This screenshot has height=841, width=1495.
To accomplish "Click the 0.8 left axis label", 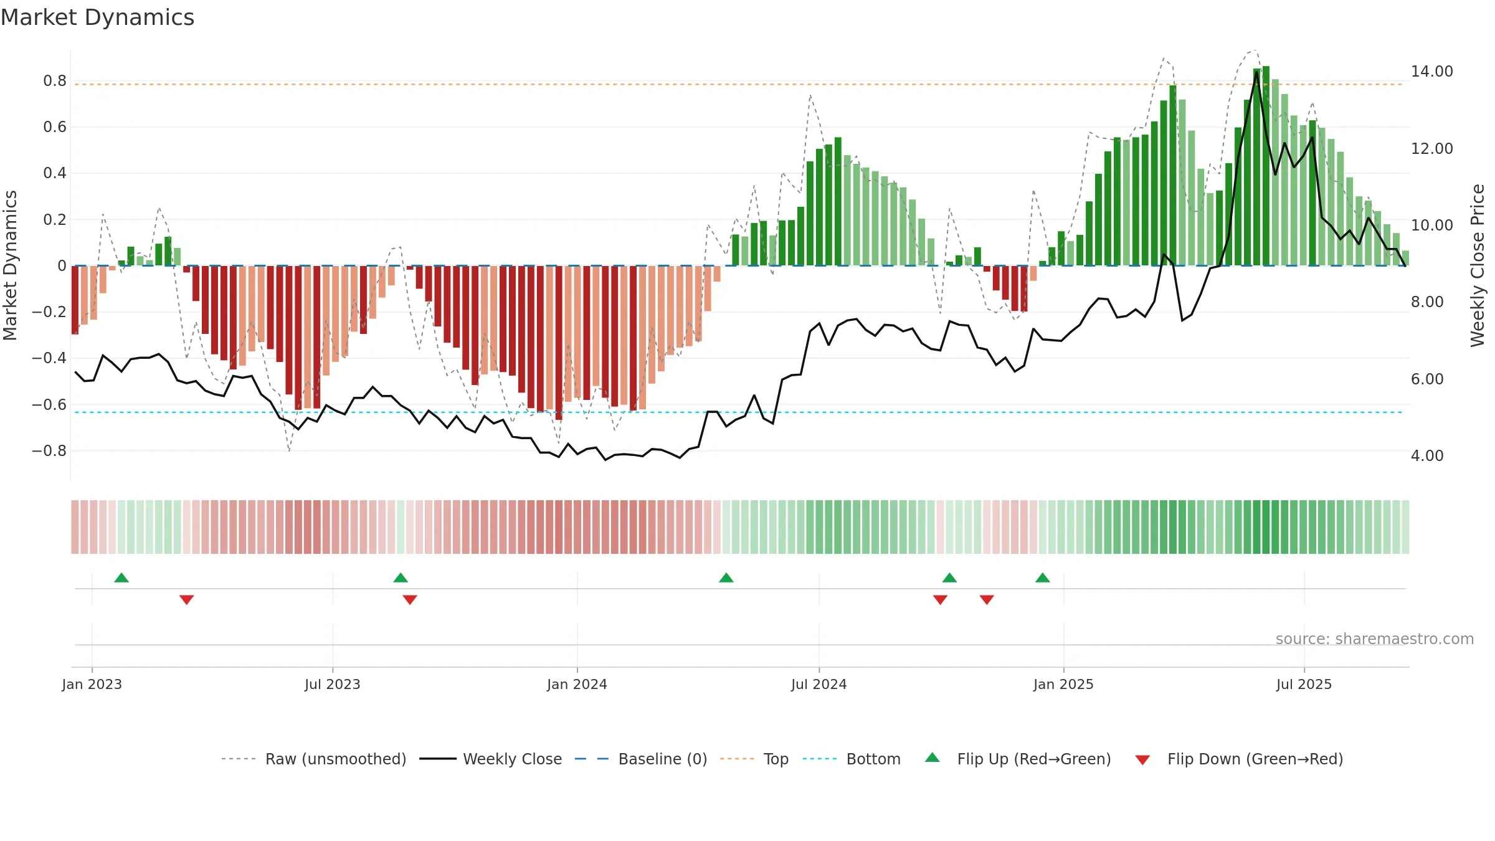I will tap(55, 80).
